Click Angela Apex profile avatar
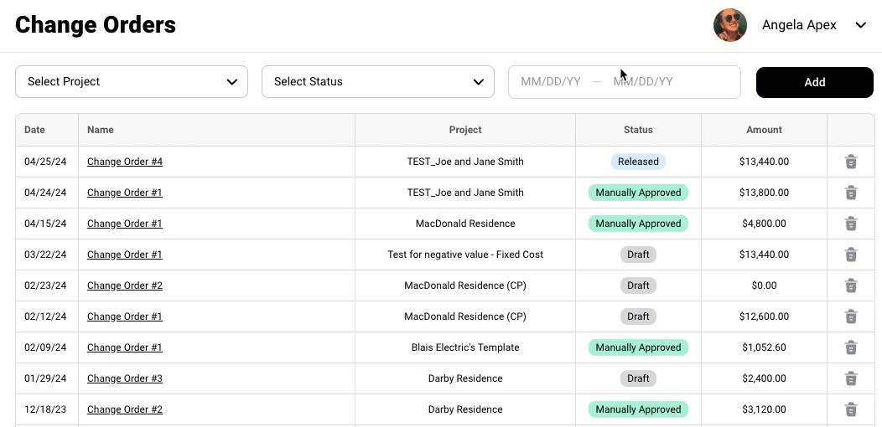The height and width of the screenshot is (427, 882). pyautogui.click(x=730, y=25)
